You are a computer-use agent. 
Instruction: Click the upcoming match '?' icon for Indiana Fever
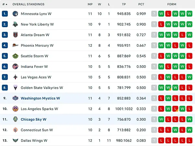154,67
